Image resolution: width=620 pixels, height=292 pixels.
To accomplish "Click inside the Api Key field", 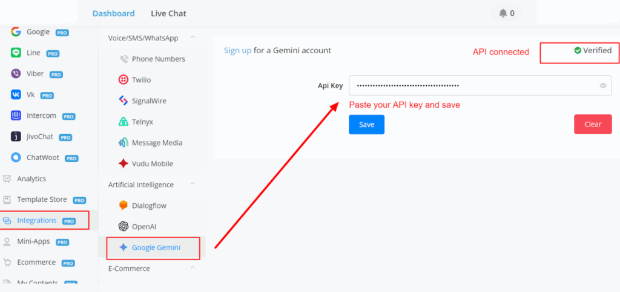I will [472, 86].
